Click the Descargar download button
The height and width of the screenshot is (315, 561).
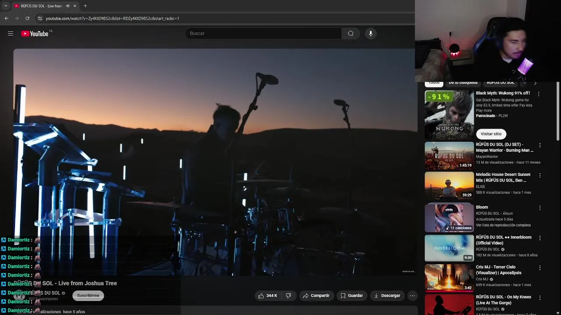[x=387, y=296]
